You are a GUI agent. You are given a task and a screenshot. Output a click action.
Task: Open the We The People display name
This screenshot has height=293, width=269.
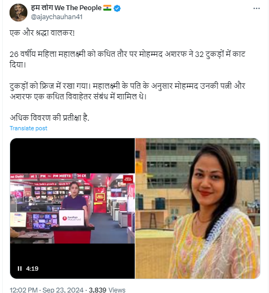[x=66, y=8]
